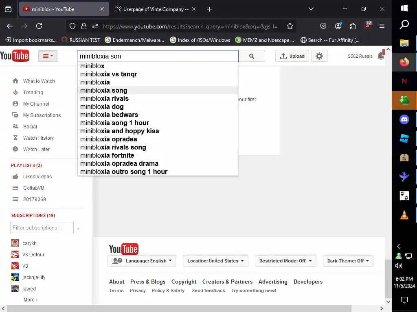Click the Watch Later clock icon
Viewport: 417px width, 312px height.
[x=15, y=149]
